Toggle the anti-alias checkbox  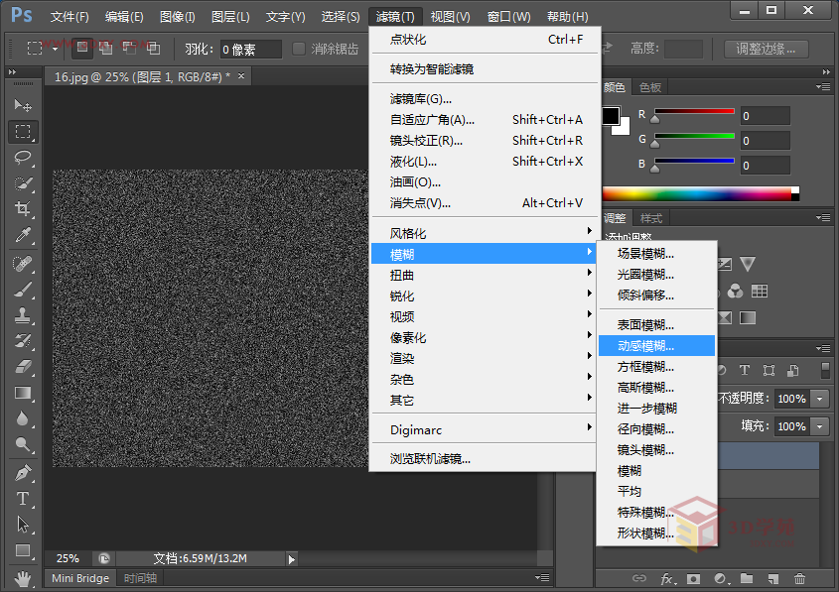(299, 49)
